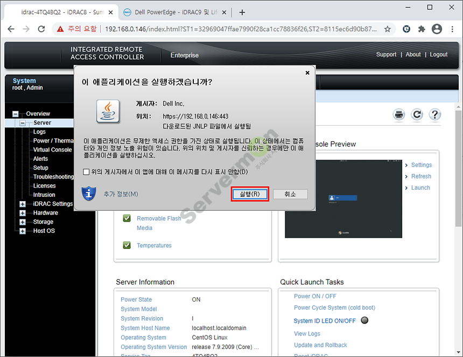463x357 pixels.
Task: Open Update and Rollback task
Action: (320, 345)
